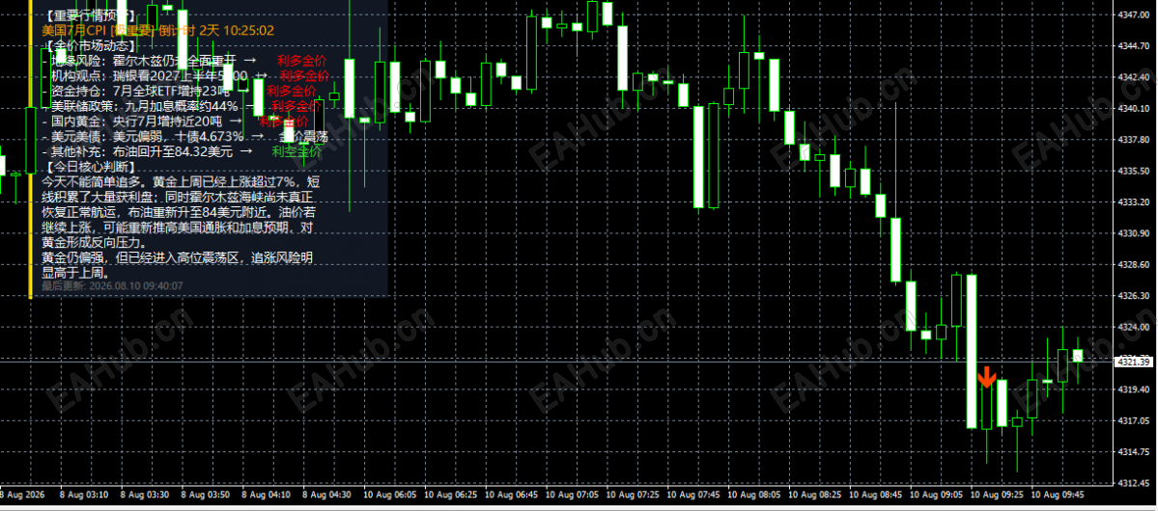The image size is (1158, 511).
Task: Click the 4347.00 price axis label
Action: click(x=1135, y=14)
